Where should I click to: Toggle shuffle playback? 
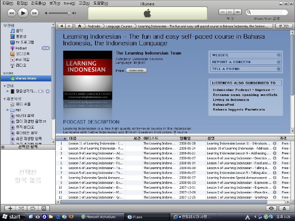click(x=21, y=208)
